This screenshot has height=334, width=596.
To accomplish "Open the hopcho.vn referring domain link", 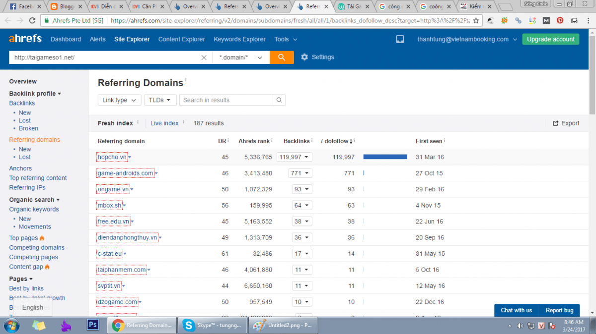I will pyautogui.click(x=112, y=157).
